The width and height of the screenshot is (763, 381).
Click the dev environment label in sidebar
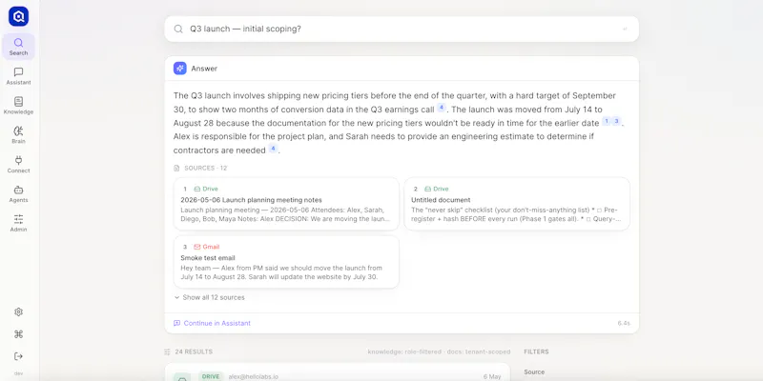coord(18,373)
